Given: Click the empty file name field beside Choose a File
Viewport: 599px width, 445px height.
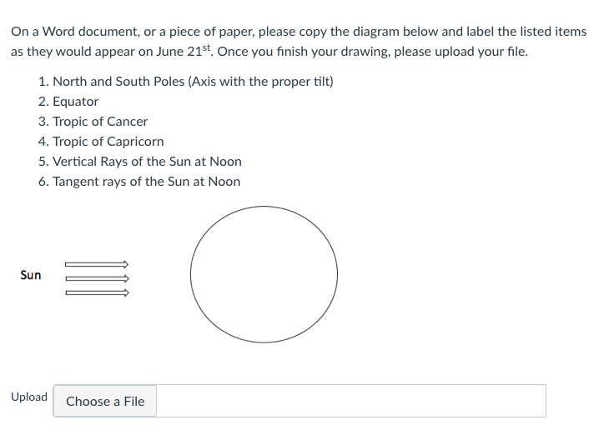Looking at the screenshot, I should [x=351, y=401].
